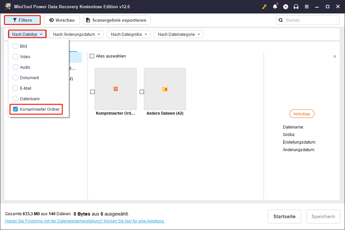
Task: Click the Änderungsdatum: field label
Action: click(x=299, y=150)
